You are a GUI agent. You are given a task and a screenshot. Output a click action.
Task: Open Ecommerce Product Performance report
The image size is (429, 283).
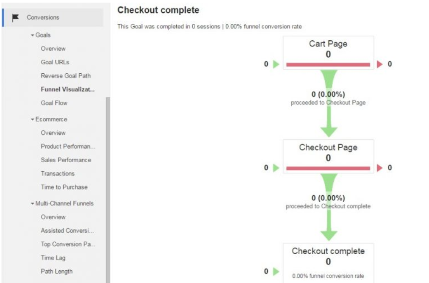68,147
